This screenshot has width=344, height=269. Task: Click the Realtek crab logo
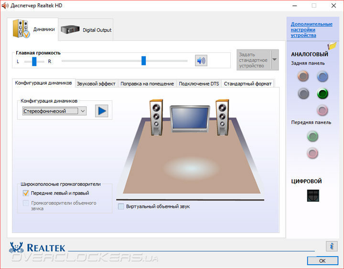(x=16, y=248)
